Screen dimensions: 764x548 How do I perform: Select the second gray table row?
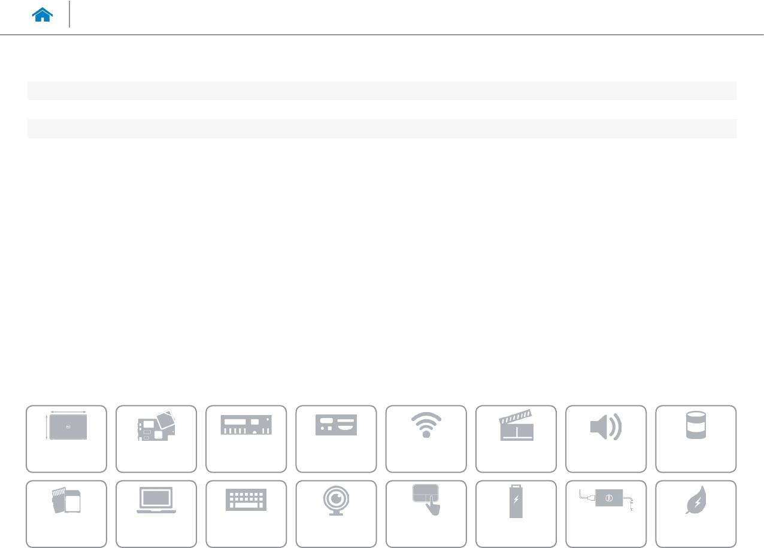(381, 129)
